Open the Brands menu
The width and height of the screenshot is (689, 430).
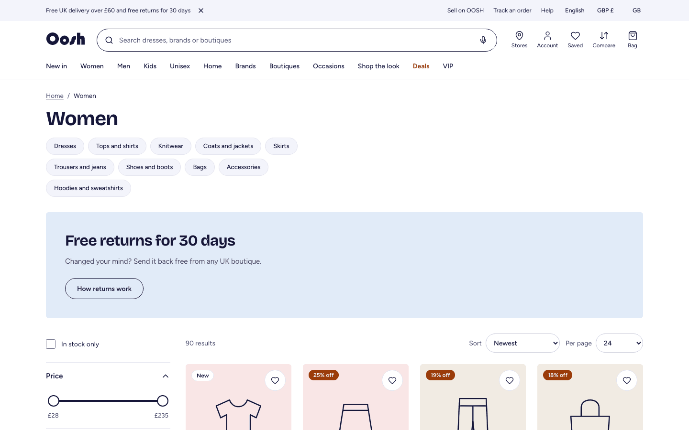(245, 66)
